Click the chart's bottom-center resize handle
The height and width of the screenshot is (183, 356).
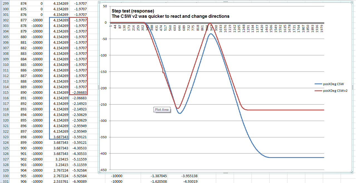226,173
